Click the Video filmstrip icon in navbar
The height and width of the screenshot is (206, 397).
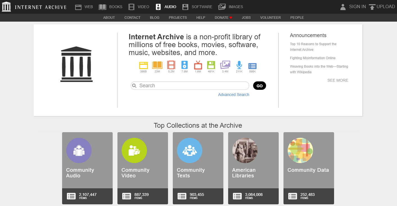131,7
